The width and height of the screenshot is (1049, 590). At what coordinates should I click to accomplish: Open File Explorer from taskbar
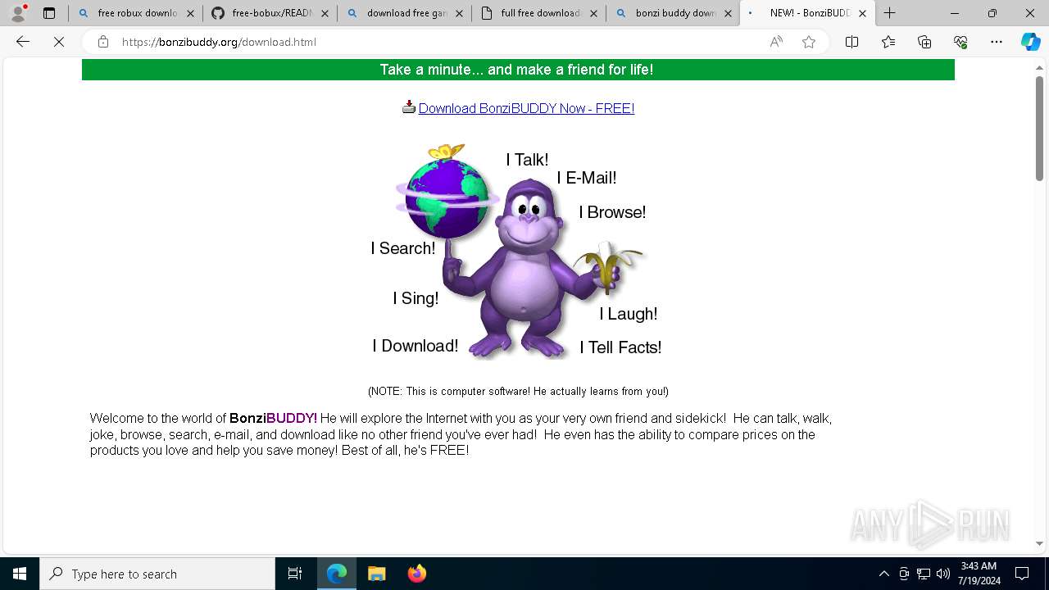[x=376, y=574]
